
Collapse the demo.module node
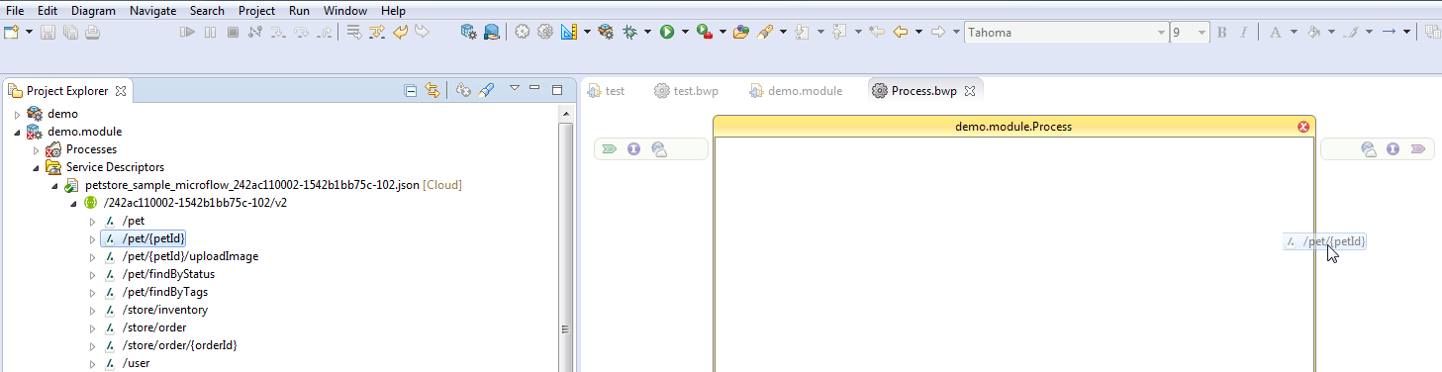pyautogui.click(x=17, y=133)
